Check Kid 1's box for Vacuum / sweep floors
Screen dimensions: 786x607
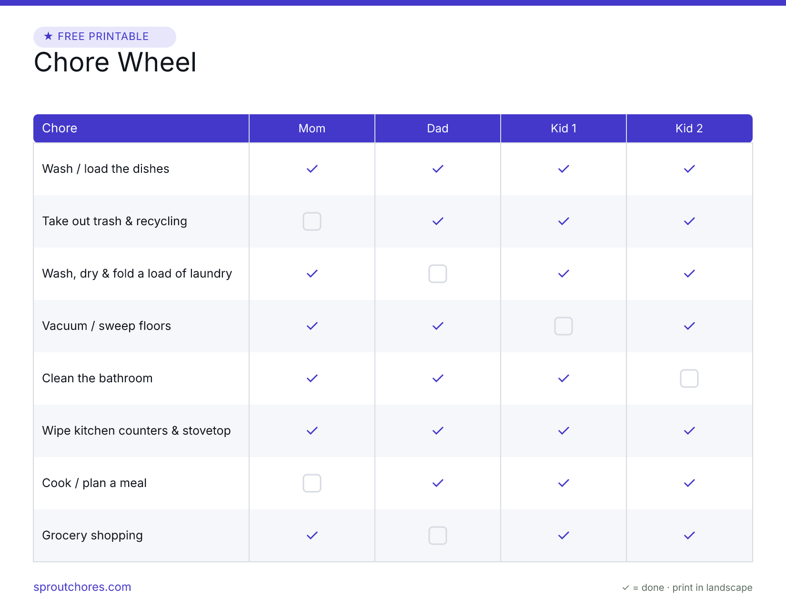pos(564,326)
